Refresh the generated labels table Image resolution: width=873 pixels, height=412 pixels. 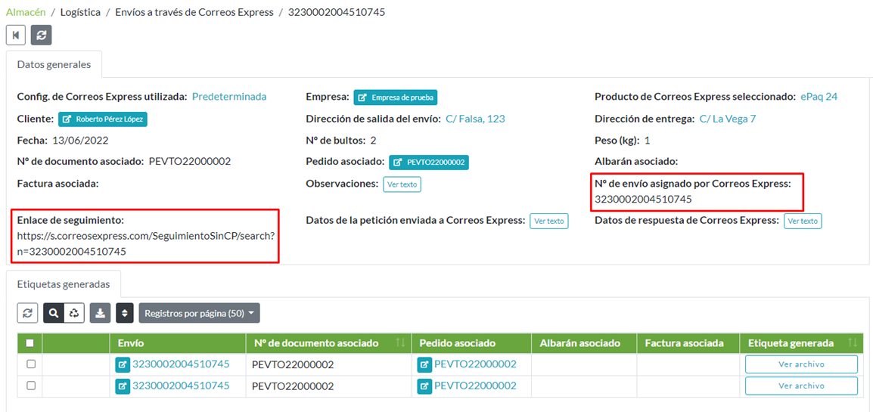(x=27, y=313)
